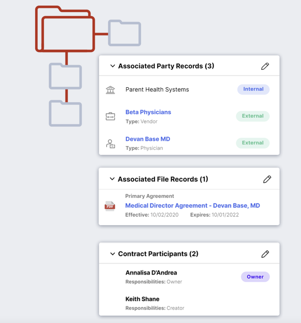Click the External badge for Beta Physicians
The width and height of the screenshot is (301, 323).
(253, 116)
